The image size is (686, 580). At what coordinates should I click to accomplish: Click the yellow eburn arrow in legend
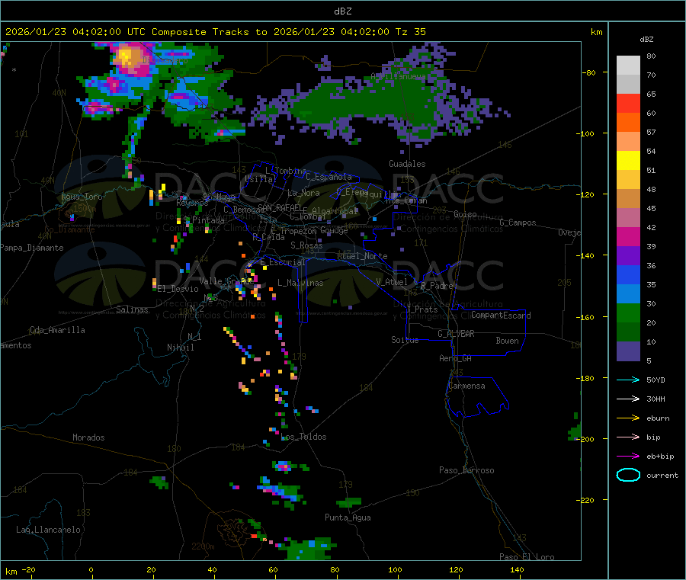click(x=628, y=418)
